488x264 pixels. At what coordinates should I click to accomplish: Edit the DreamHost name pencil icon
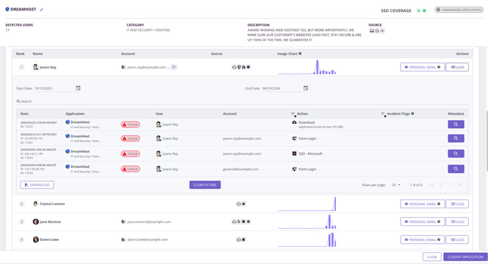click(42, 10)
